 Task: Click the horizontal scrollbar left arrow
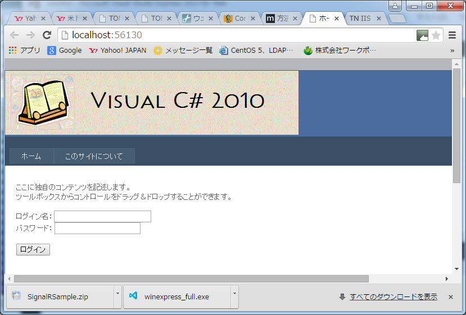click(x=9, y=279)
